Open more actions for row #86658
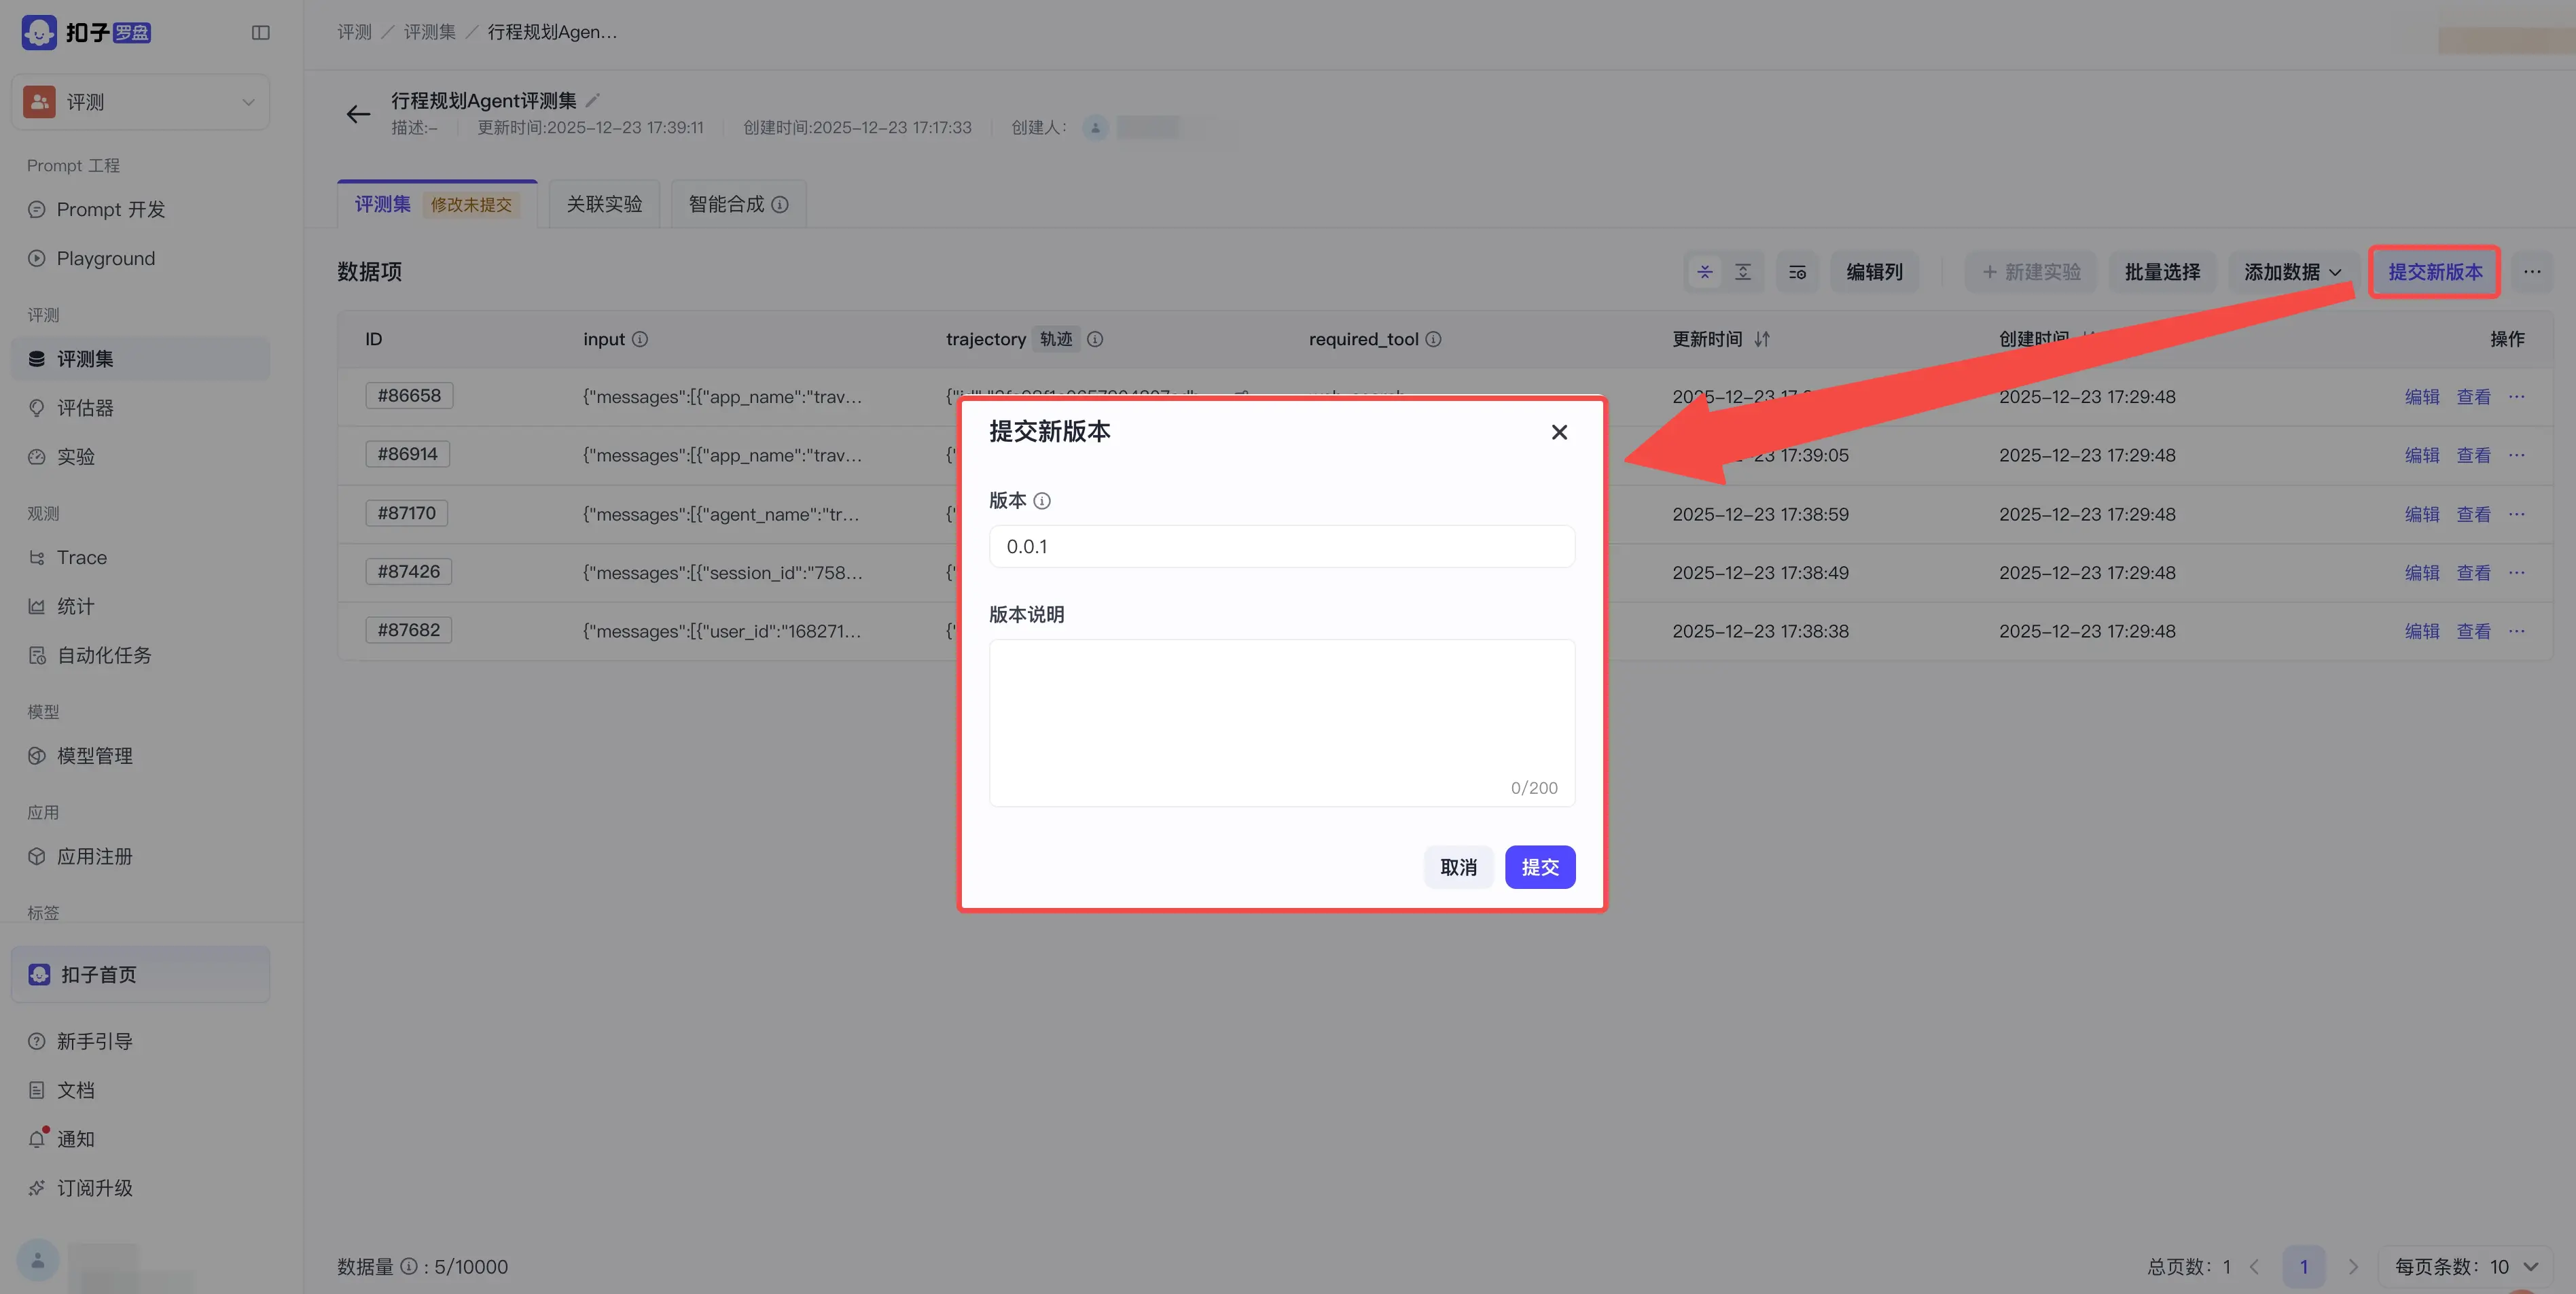 [x=2517, y=396]
